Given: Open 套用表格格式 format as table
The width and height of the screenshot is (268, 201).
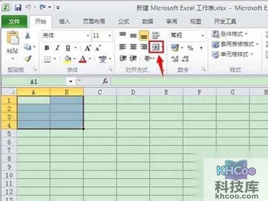Looking at the screenshot, I should click(235, 44).
